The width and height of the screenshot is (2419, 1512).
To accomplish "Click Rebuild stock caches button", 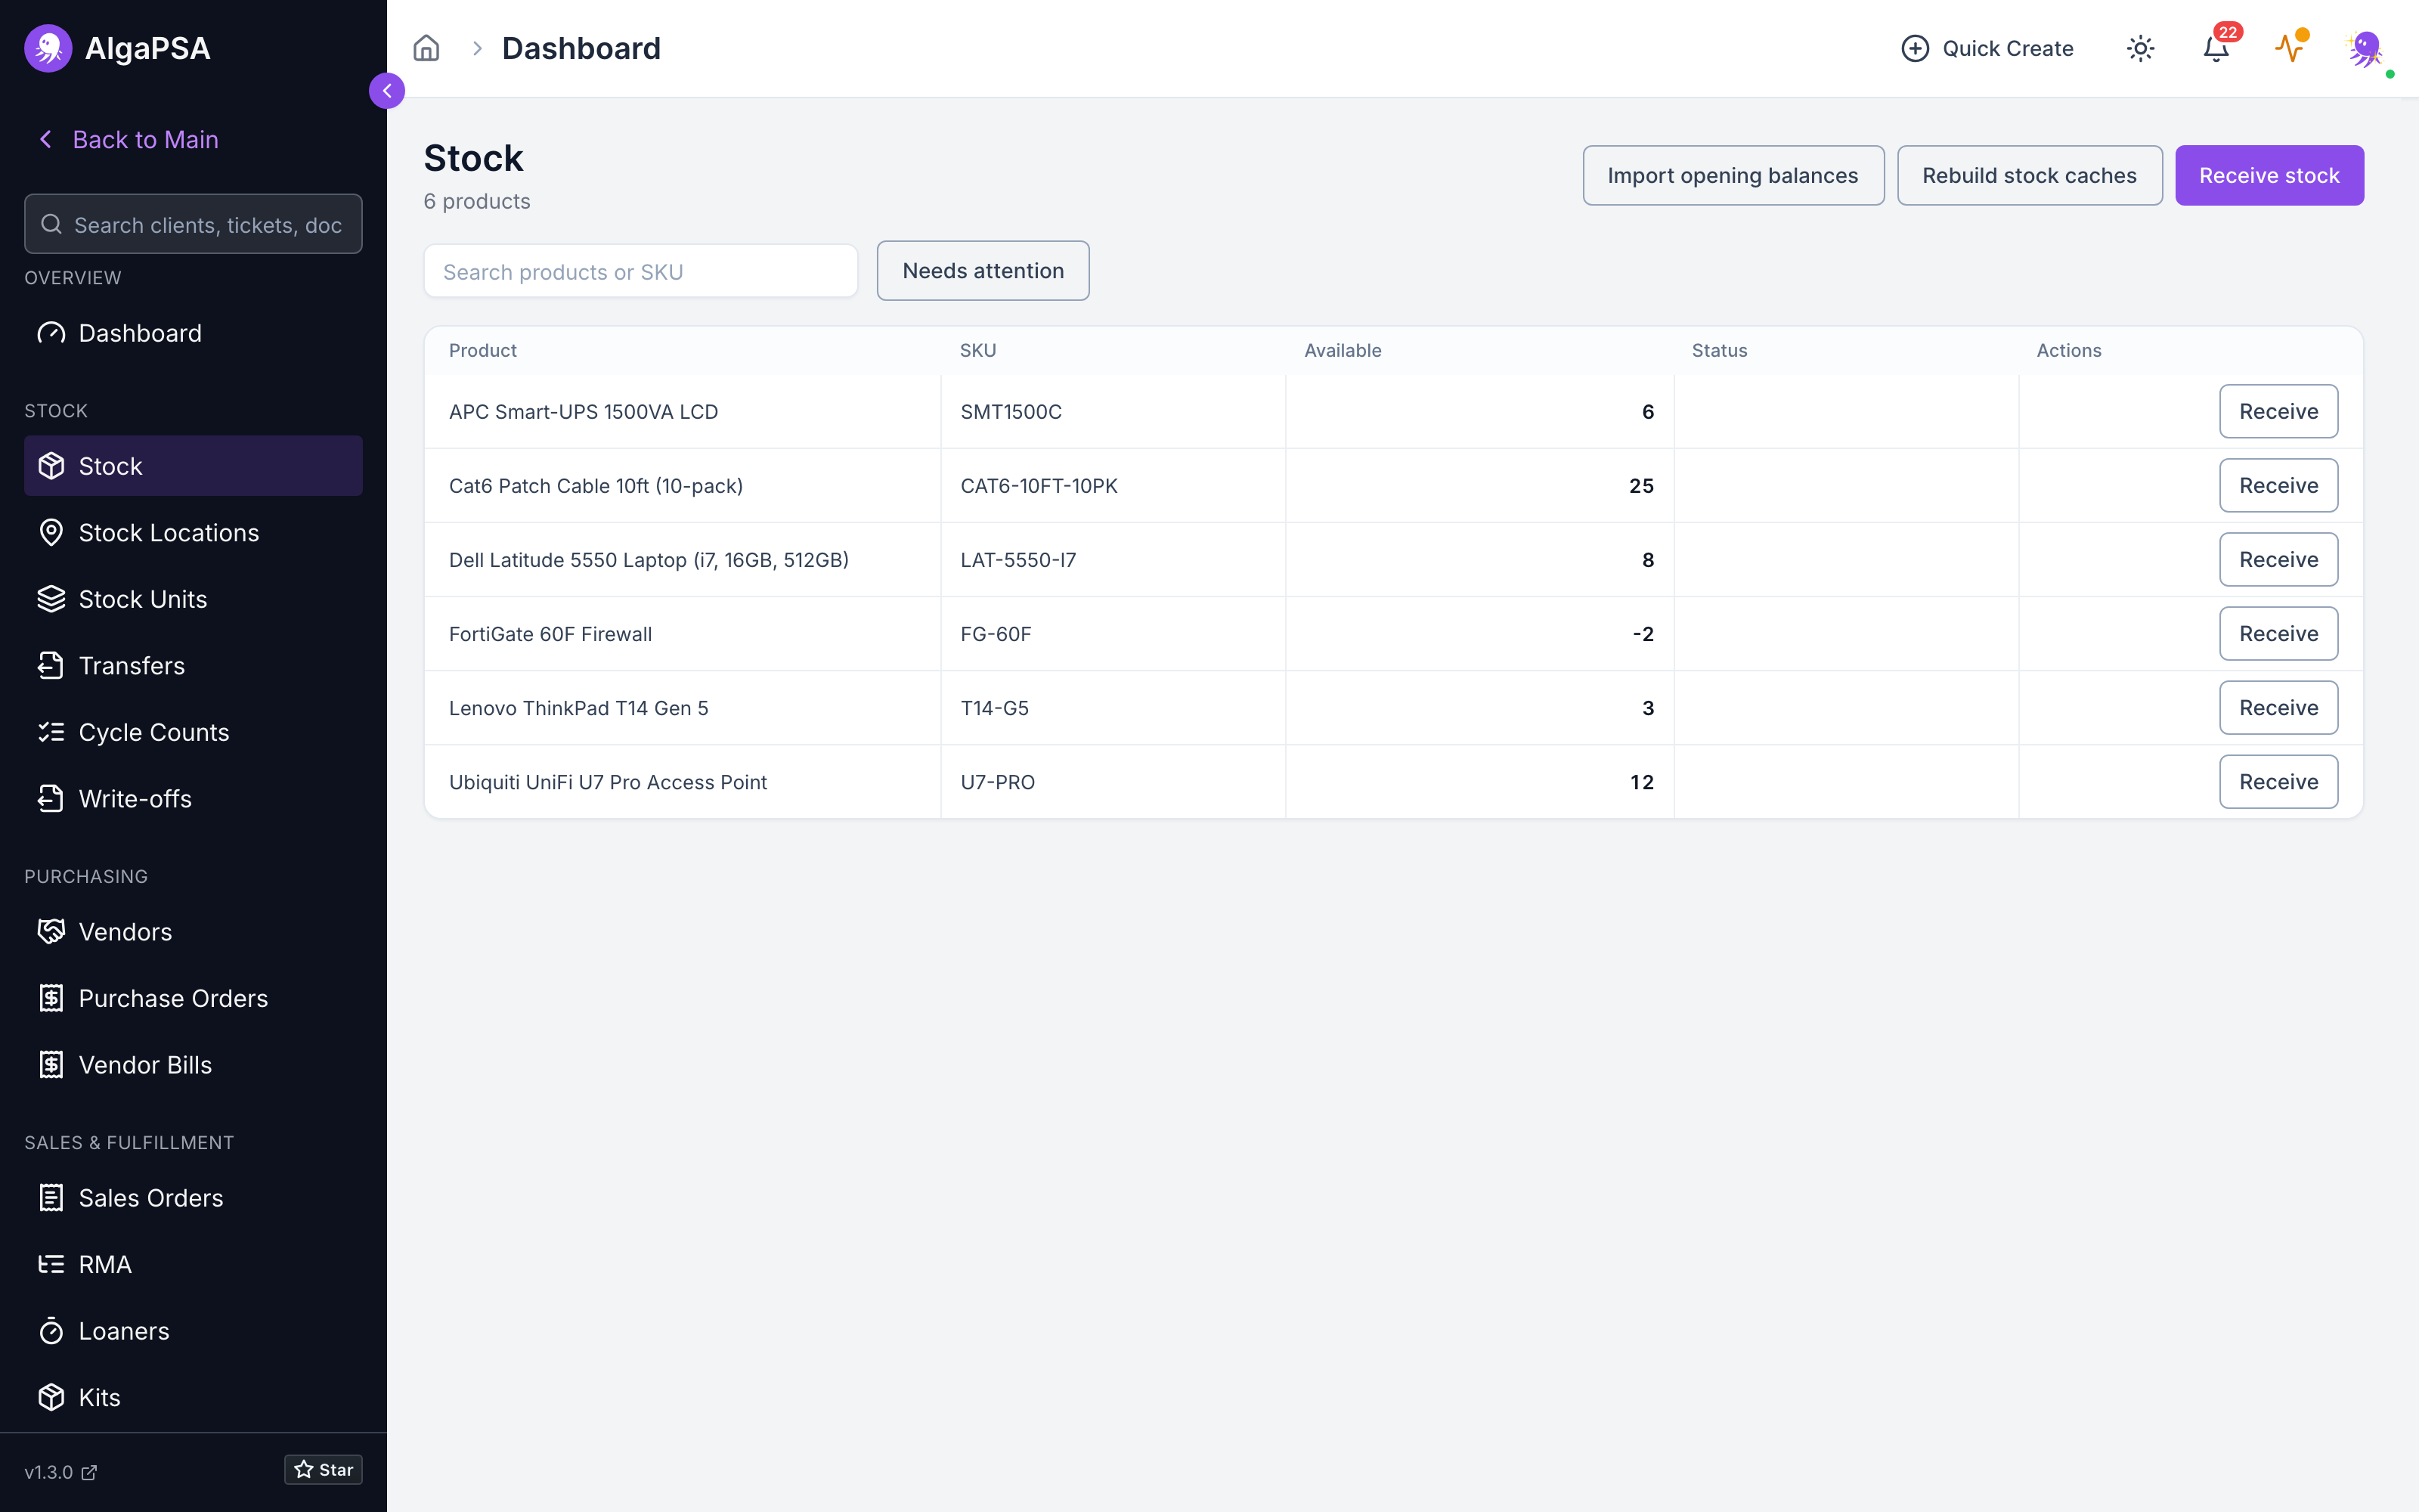I will click(x=2029, y=175).
